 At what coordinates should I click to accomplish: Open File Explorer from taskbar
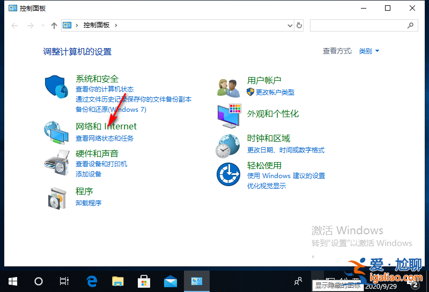[118, 281]
